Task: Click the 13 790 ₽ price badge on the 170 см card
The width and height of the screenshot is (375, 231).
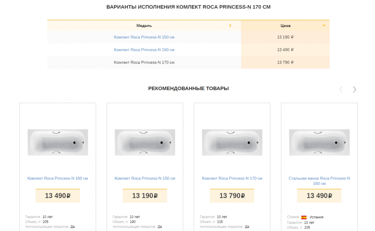Action: tap(232, 196)
